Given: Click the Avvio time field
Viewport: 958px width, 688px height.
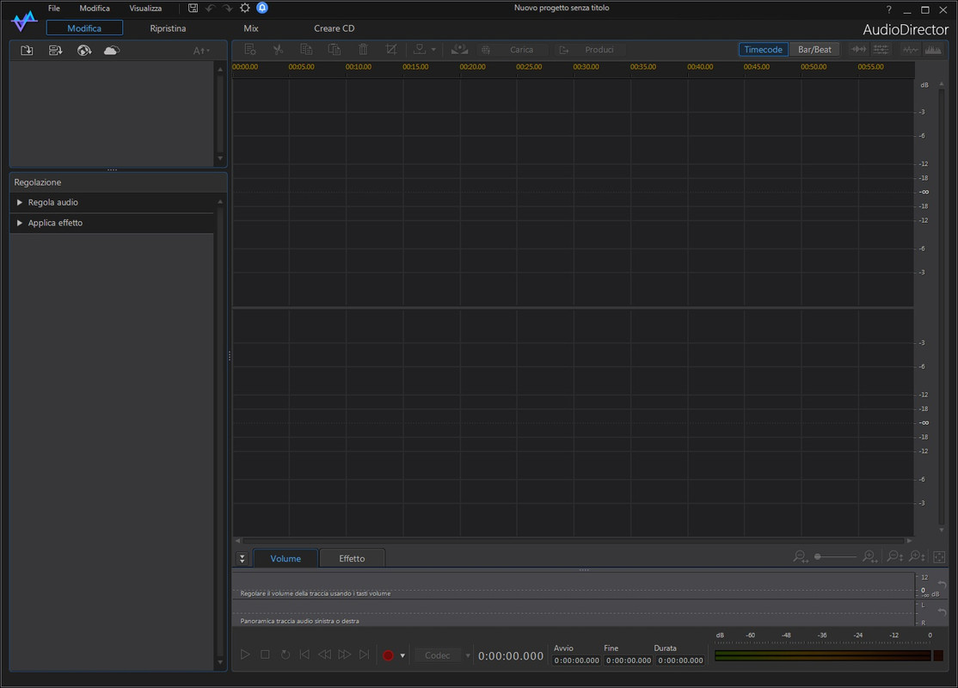Looking at the screenshot, I should [577, 660].
